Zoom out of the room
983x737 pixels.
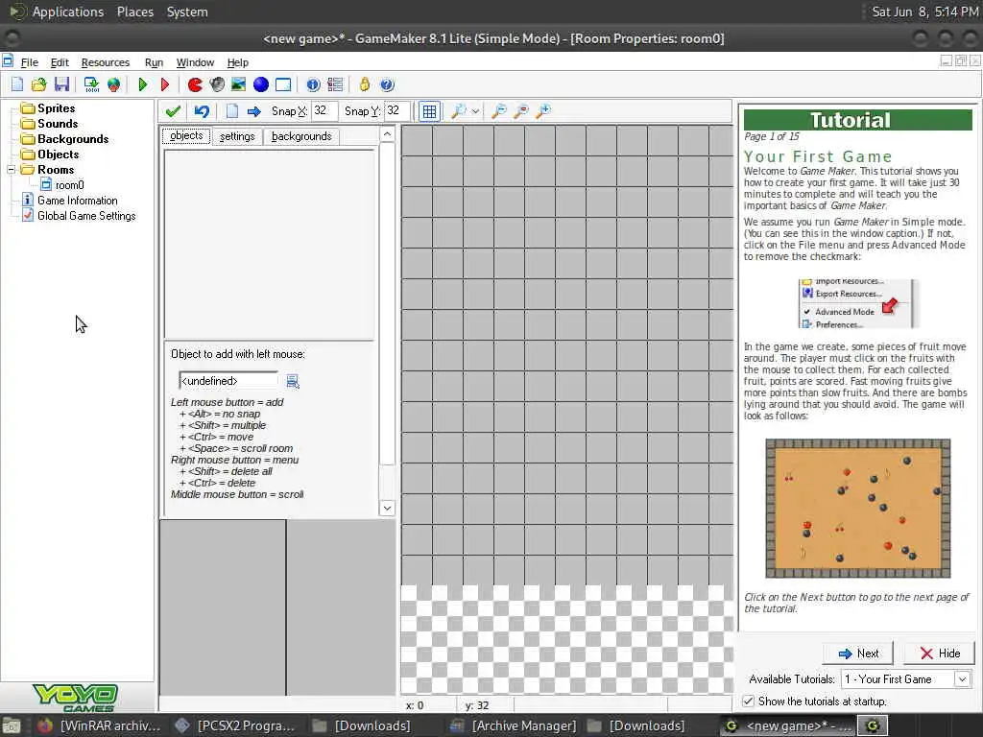499,111
